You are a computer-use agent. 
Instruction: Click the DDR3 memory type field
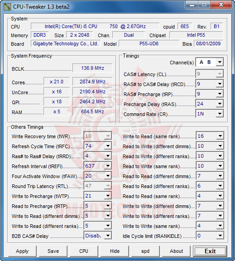(x=39, y=35)
